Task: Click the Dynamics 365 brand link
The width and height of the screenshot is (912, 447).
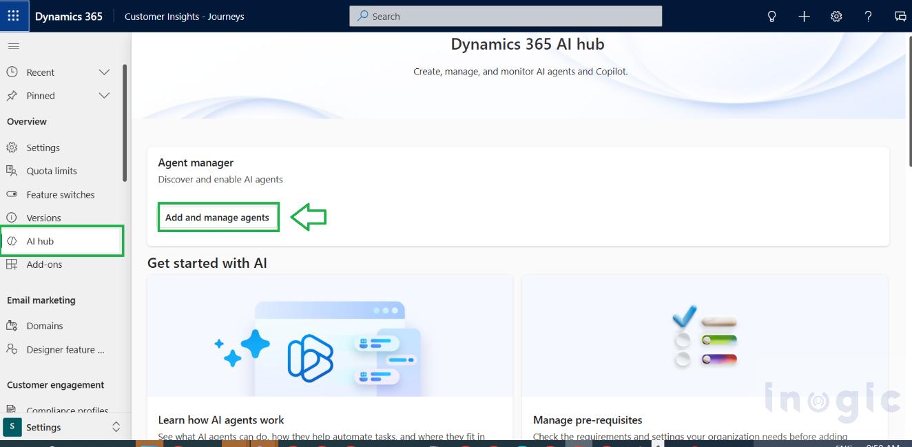Action: [69, 17]
